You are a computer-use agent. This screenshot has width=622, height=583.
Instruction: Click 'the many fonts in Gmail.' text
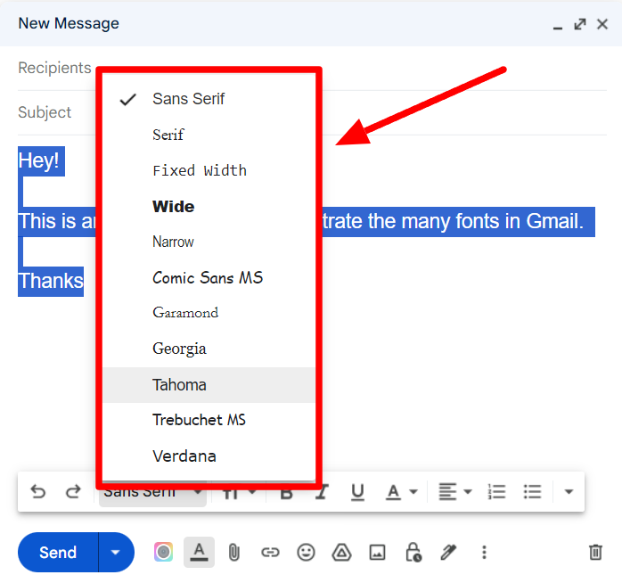(475, 221)
